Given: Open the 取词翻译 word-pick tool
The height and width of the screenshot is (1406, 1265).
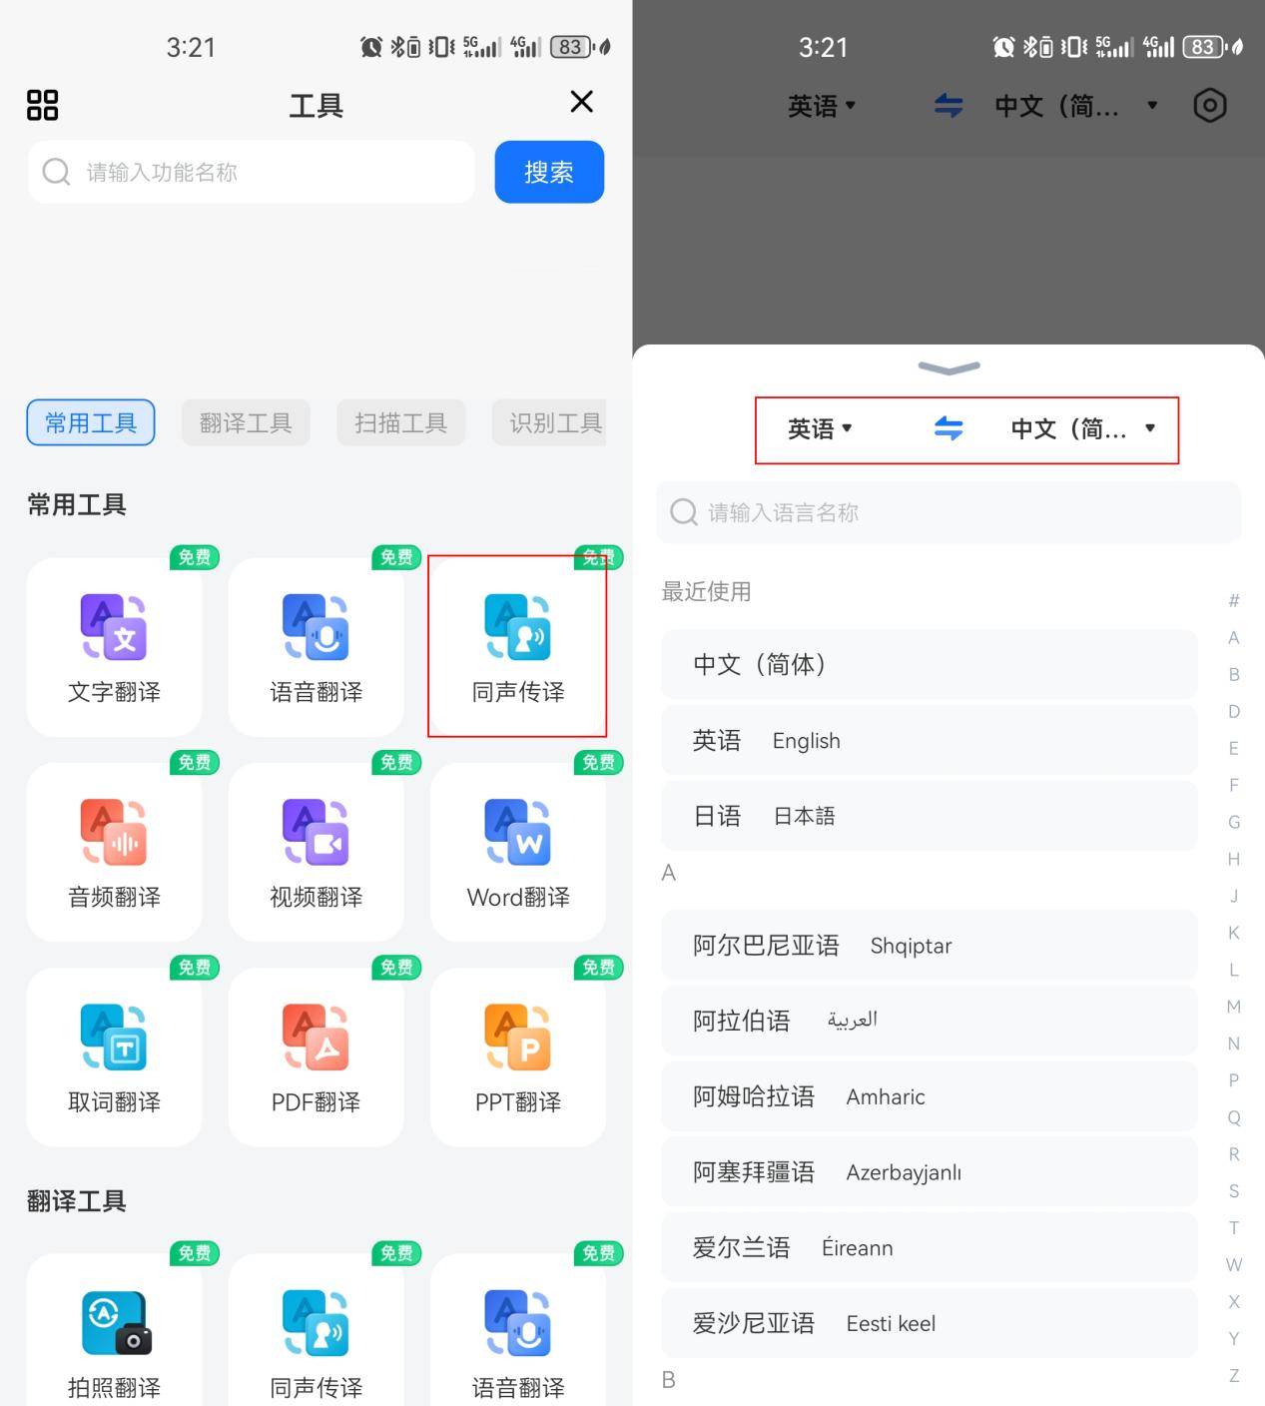Looking at the screenshot, I should tap(114, 1056).
